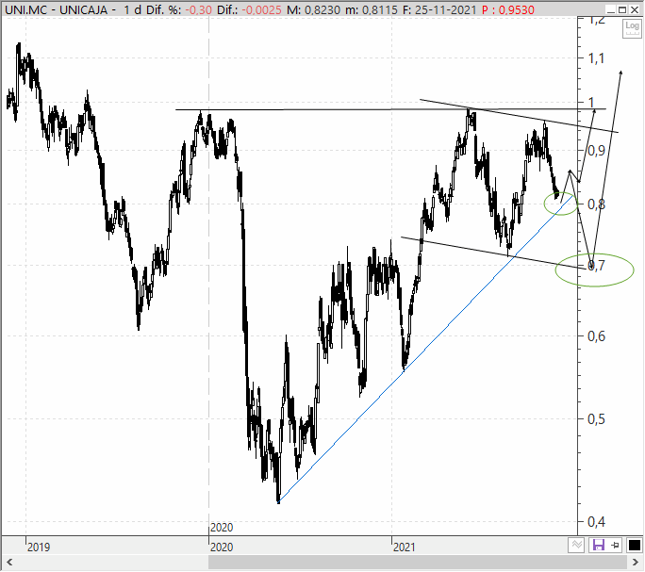Click the 0,5 price axis label
Screen dimensions: 645x572
pos(596,419)
